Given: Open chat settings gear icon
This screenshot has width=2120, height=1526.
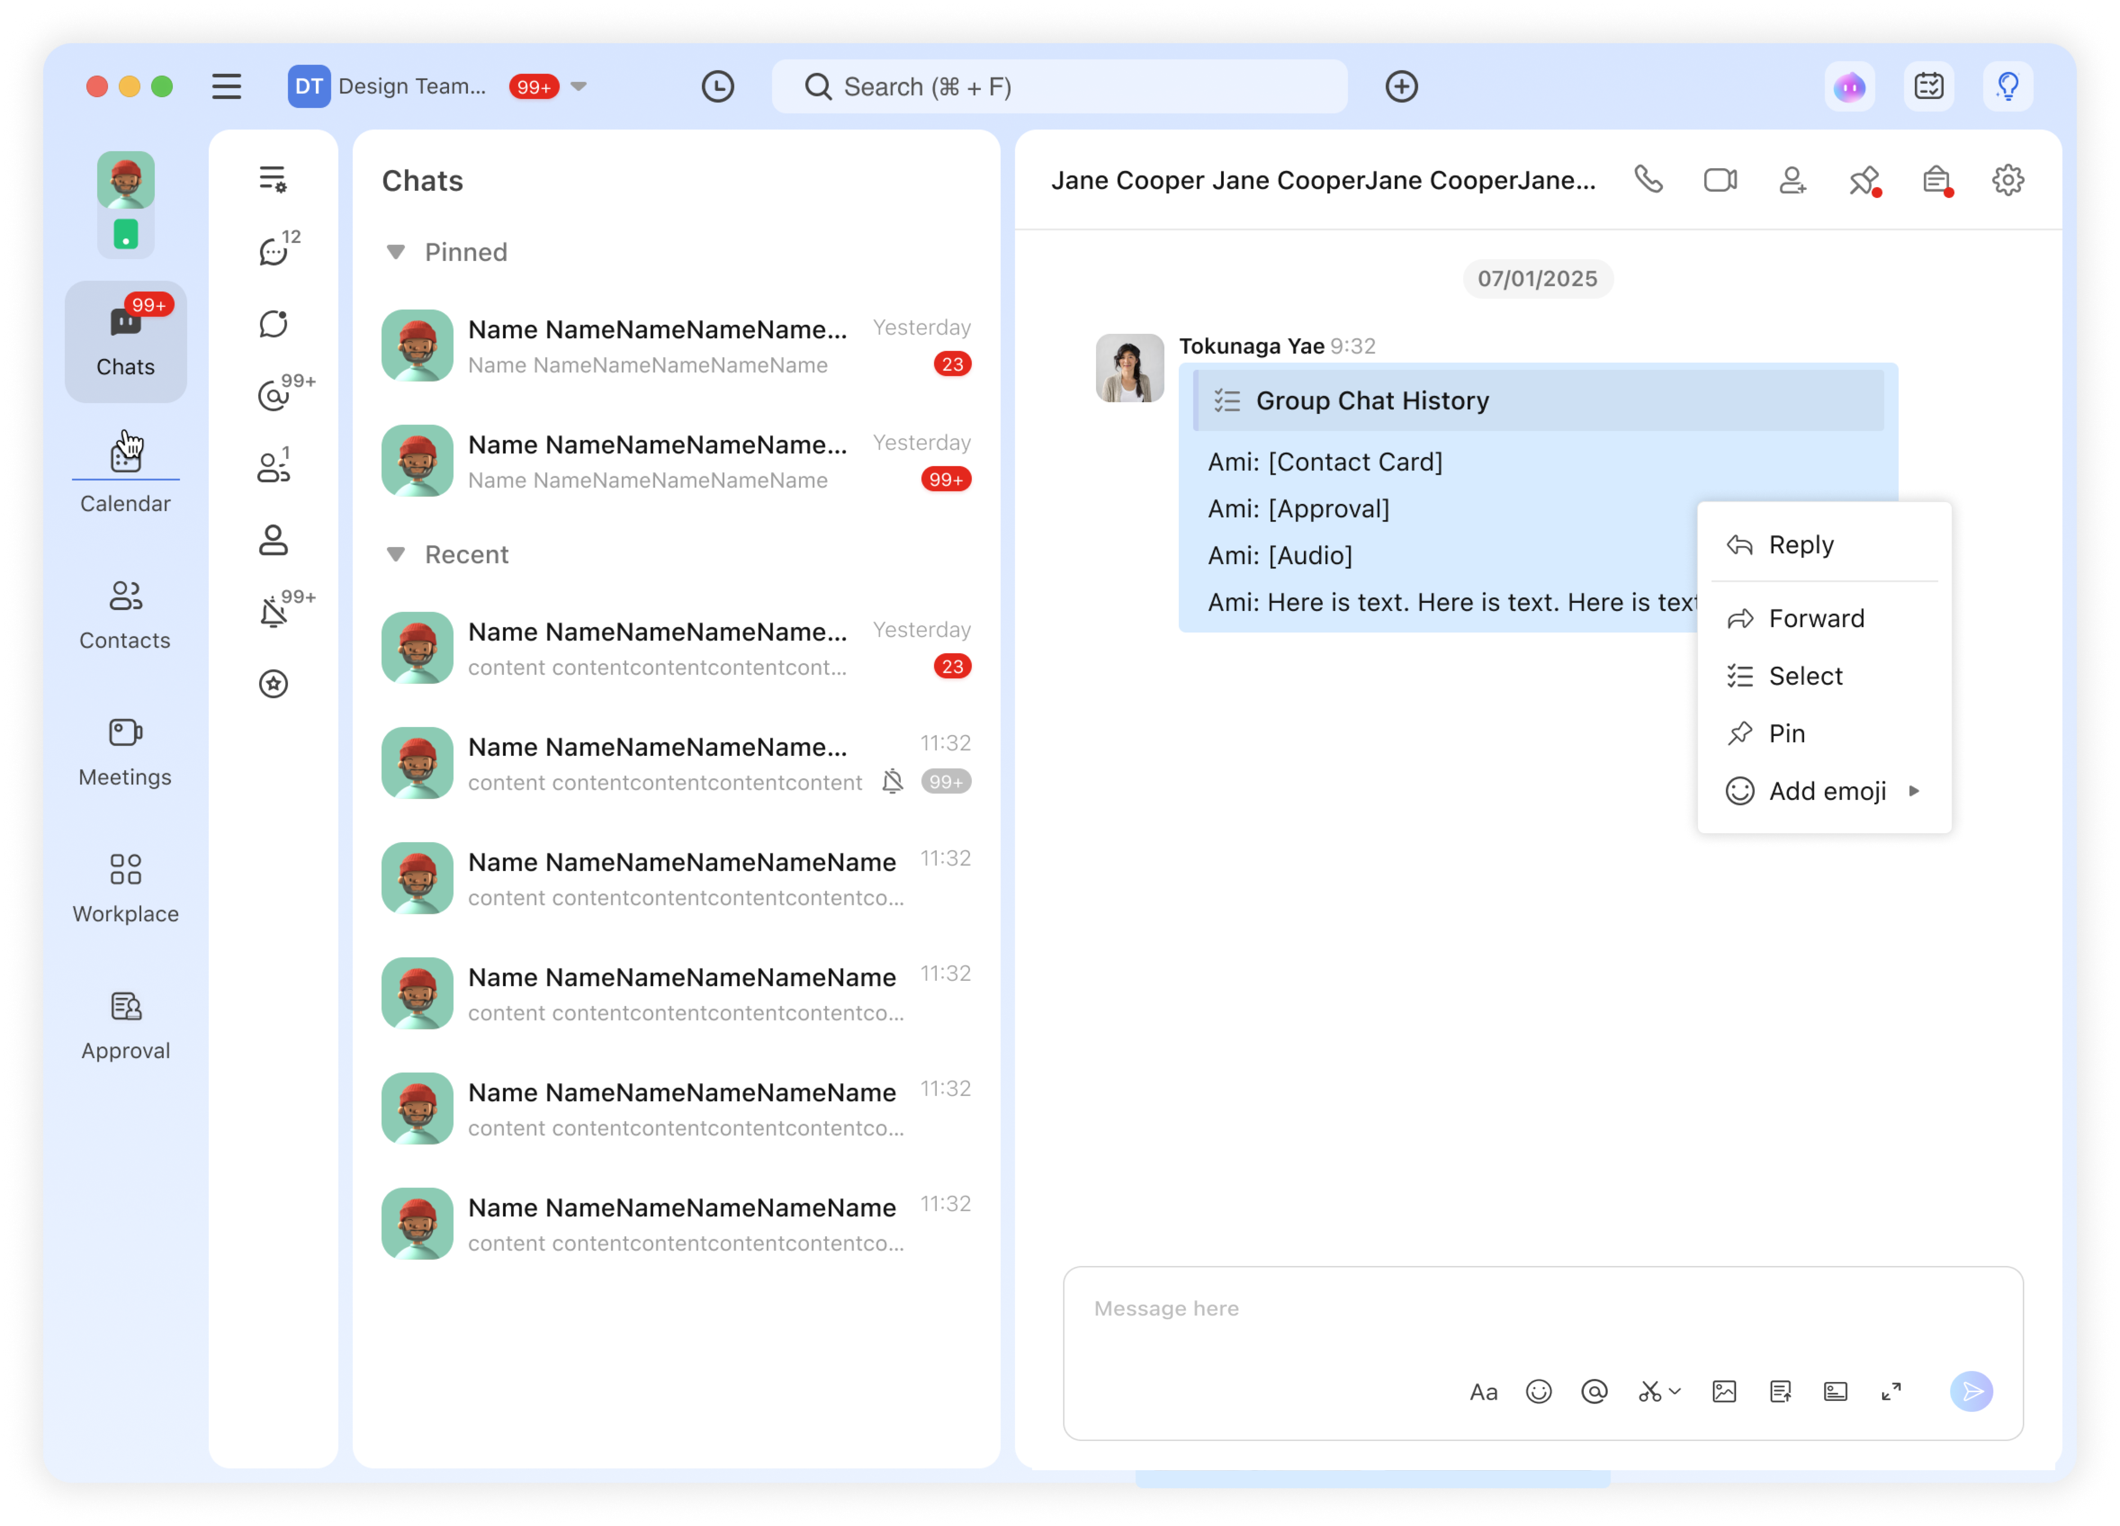Looking at the screenshot, I should pyautogui.click(x=2007, y=180).
